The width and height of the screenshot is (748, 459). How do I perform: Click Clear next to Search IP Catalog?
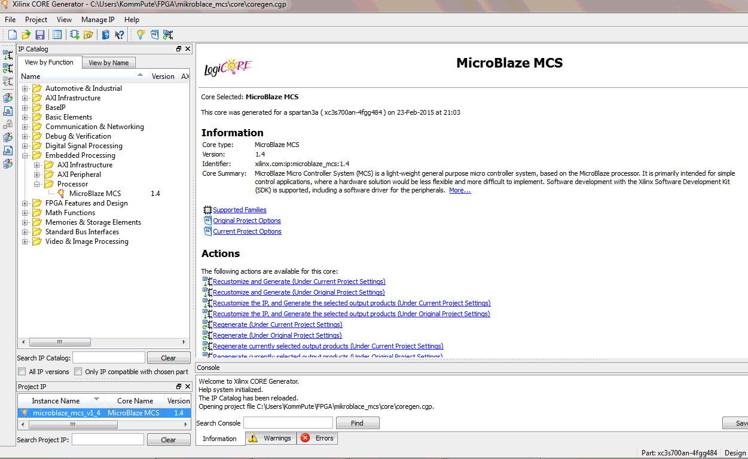(169, 358)
